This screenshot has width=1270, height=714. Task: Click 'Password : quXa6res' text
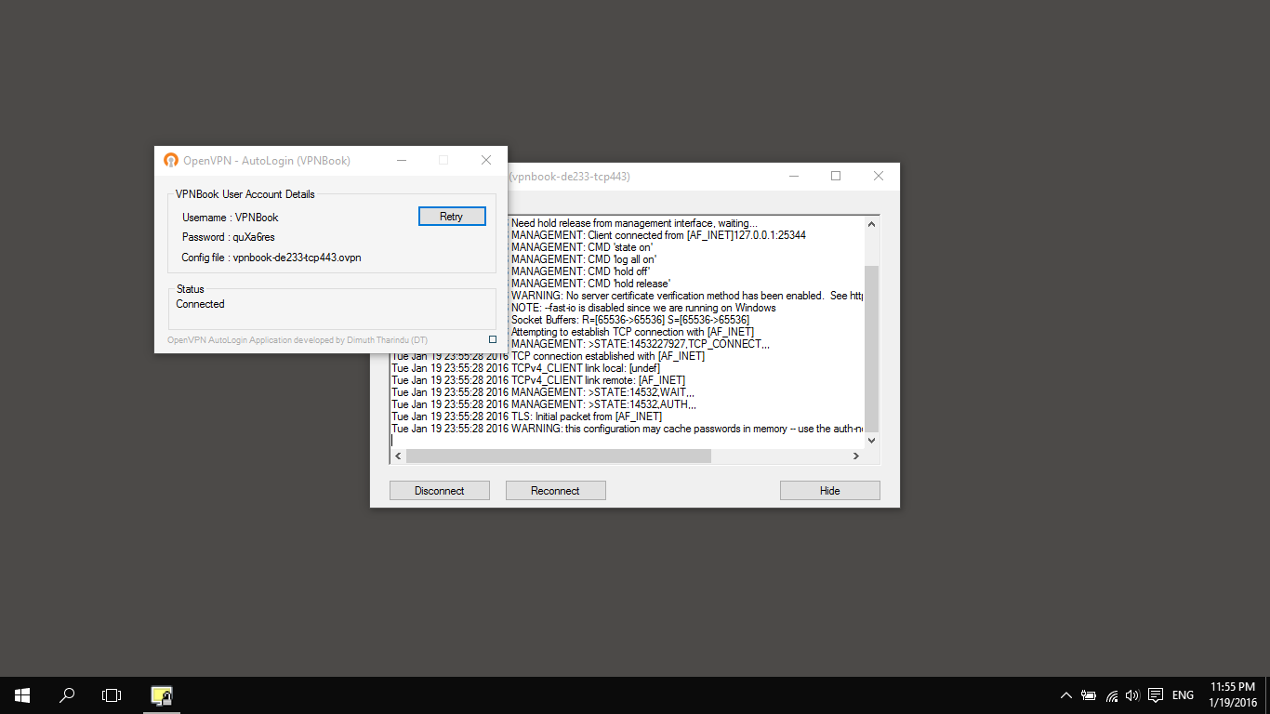[228, 237]
